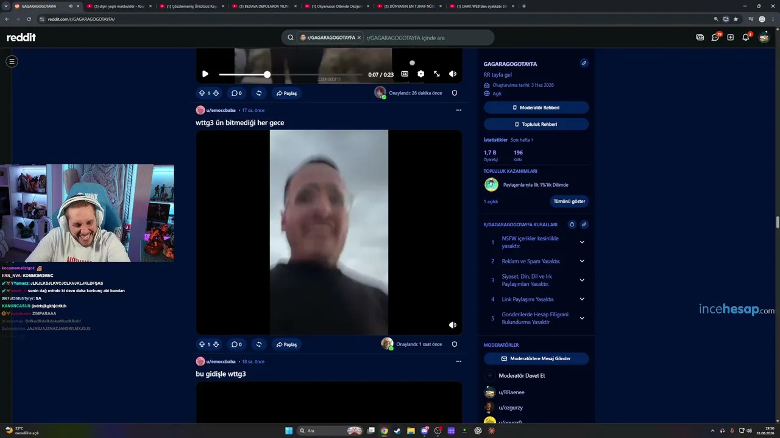Seek on the top video progress bar
Image resolution: width=780 pixels, height=438 pixels.
pyautogui.click(x=291, y=74)
